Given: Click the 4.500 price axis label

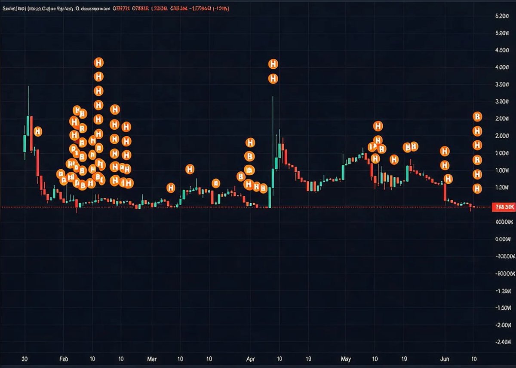Looking at the screenshot, I should 502,50.
